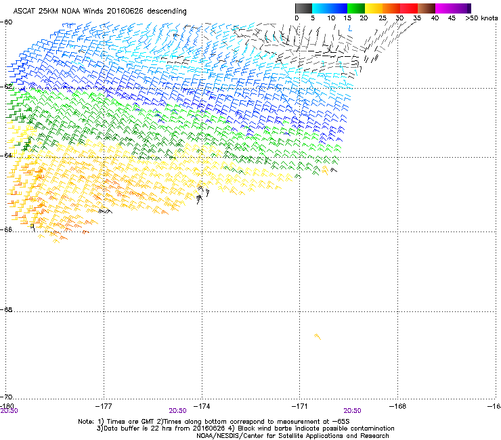Click the '-68' latitude axis label
This screenshot has width=501, height=440.
[x=6, y=309]
